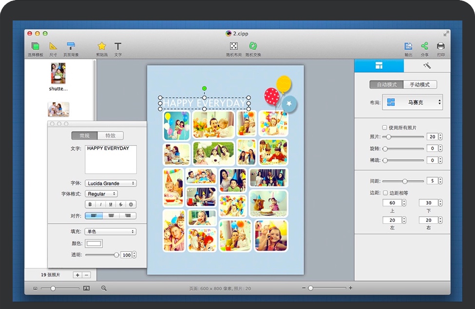This screenshot has width=475, height=309.
Task: Open the 剪贴画 clipart star icon
Action: [101, 46]
